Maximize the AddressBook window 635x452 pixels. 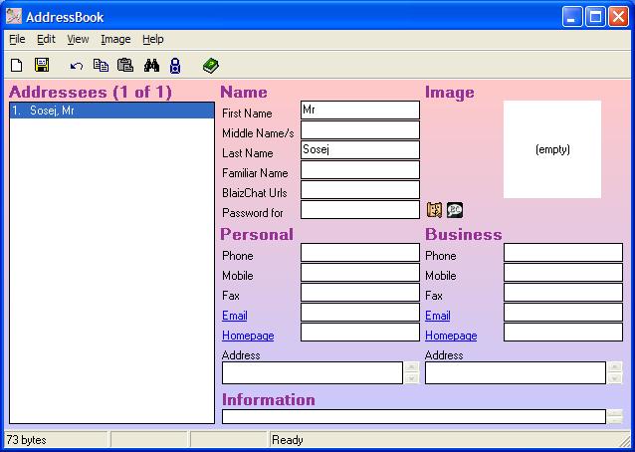(595, 17)
